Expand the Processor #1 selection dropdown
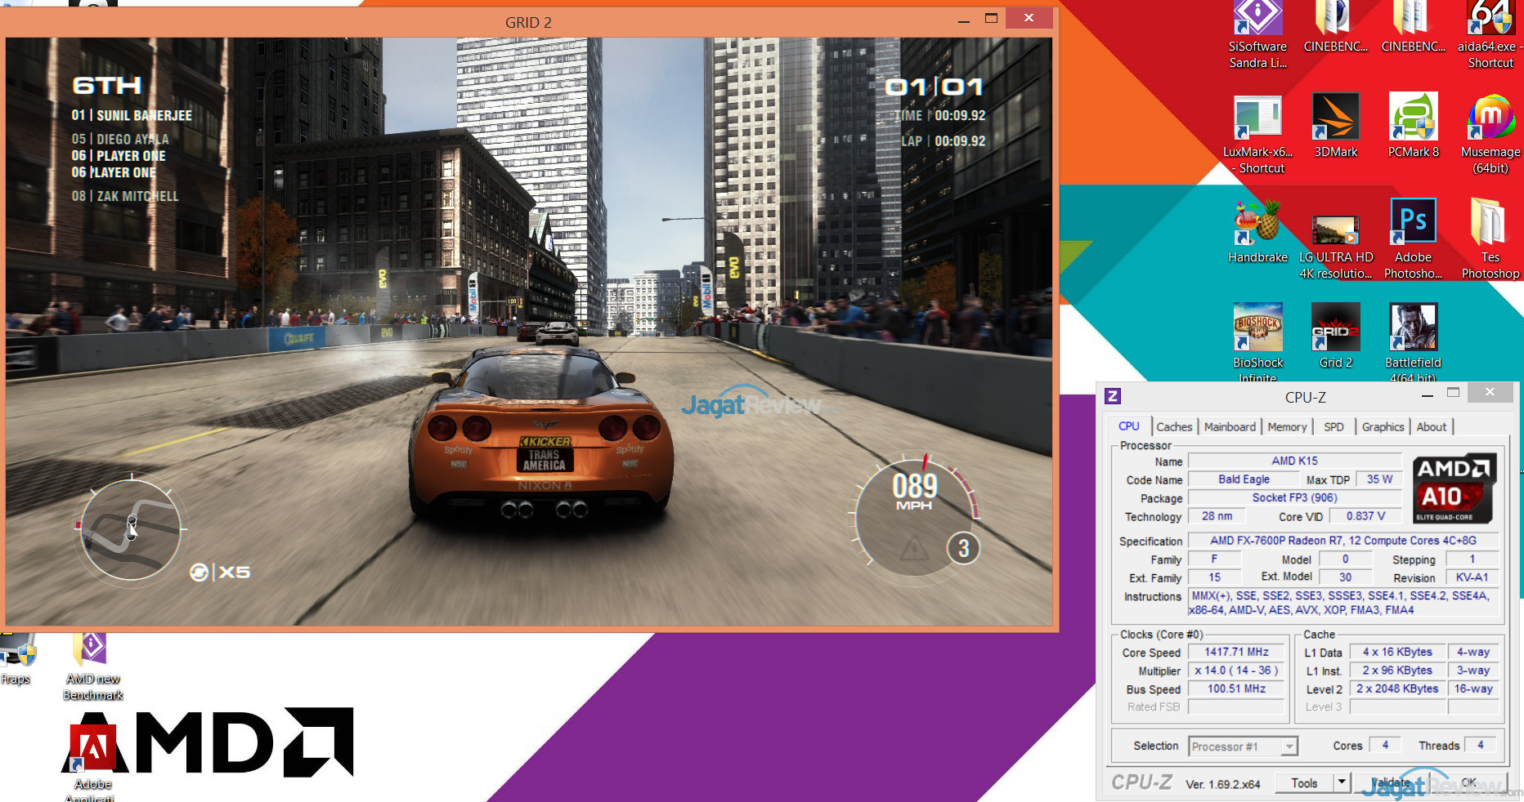 click(x=1289, y=746)
